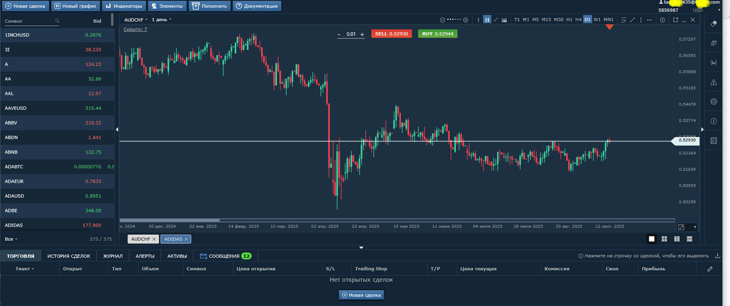Click the SELL 0.52930 button
This screenshot has width=730, height=306.
[x=391, y=34]
